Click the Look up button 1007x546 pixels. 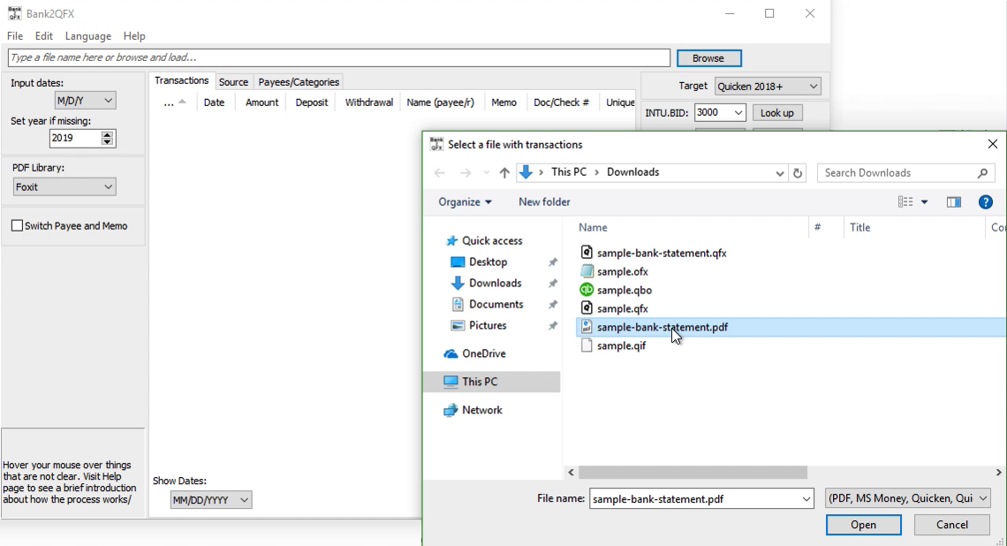777,113
